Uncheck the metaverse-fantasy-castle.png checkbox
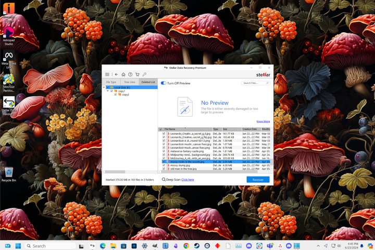The width and height of the screenshot is (375, 250). coord(164,151)
